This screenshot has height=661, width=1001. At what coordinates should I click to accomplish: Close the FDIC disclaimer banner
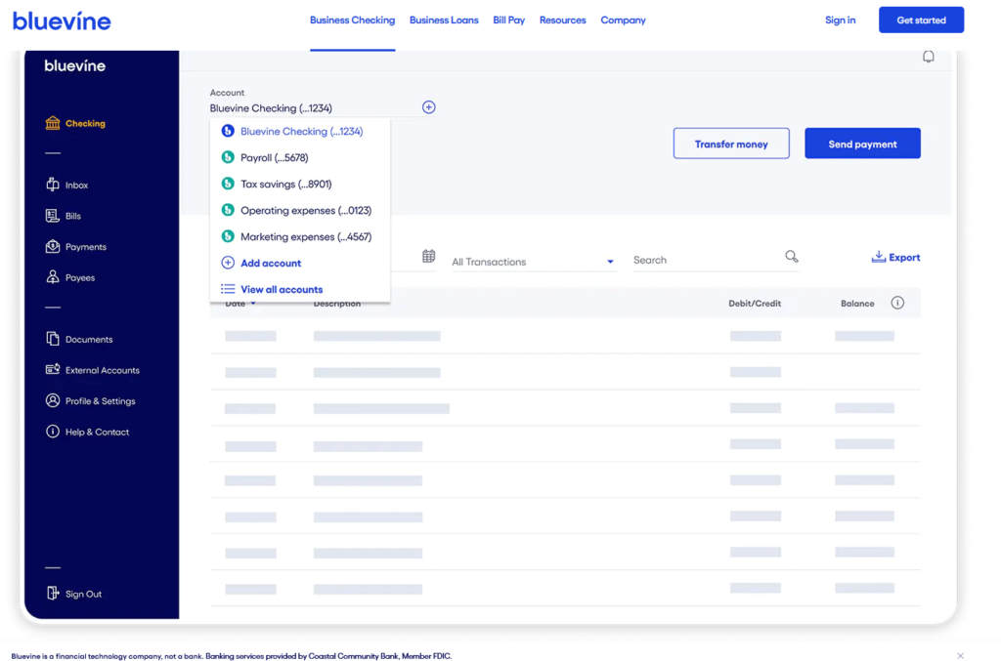960,656
